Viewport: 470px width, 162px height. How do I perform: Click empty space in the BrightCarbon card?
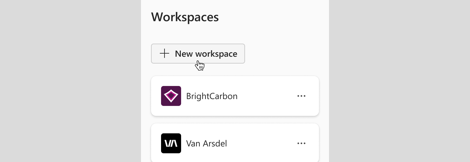click(266, 96)
